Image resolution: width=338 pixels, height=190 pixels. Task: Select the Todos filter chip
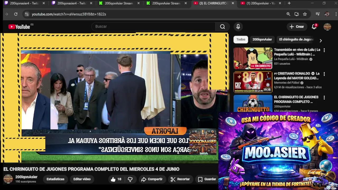241,40
